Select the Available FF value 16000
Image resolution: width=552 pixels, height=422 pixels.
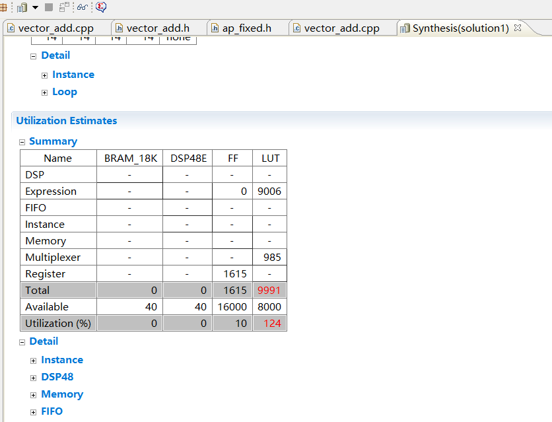[232, 307]
